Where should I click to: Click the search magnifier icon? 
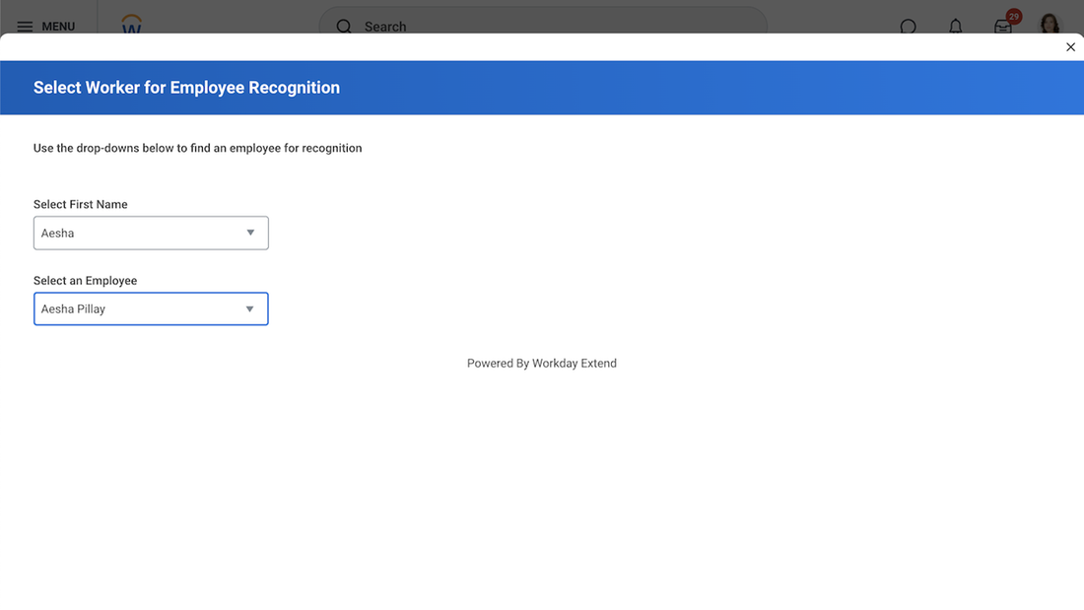tap(343, 26)
